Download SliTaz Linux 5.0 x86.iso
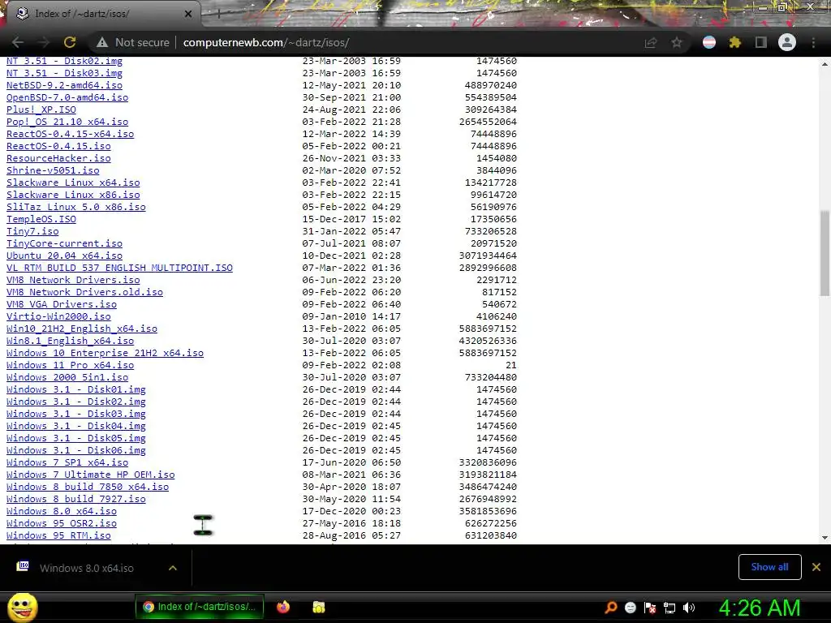Image resolution: width=831 pixels, height=623 pixels. click(x=75, y=207)
